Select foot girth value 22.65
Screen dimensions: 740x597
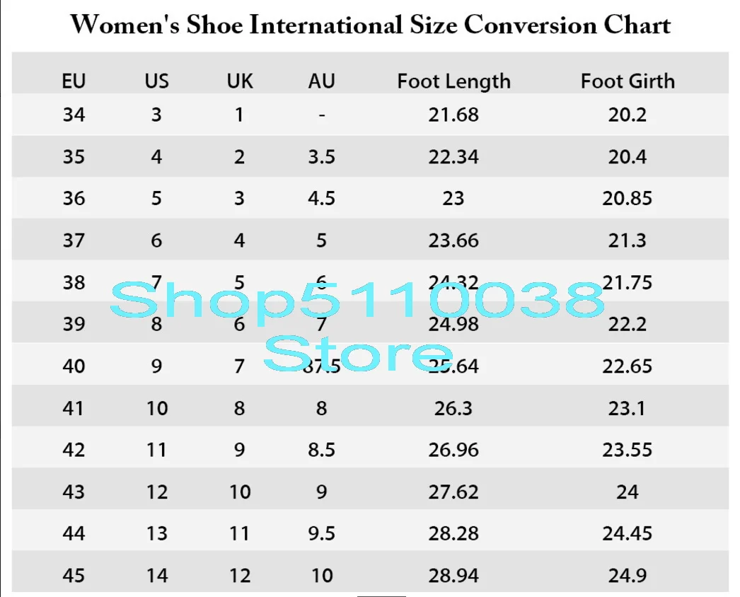coord(628,366)
